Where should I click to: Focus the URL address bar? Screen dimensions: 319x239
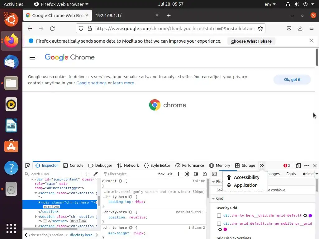[x=175, y=28]
